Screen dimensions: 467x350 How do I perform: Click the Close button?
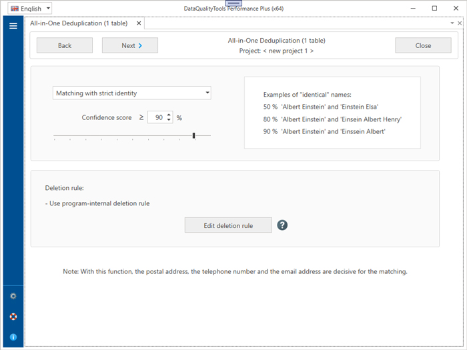tap(423, 45)
